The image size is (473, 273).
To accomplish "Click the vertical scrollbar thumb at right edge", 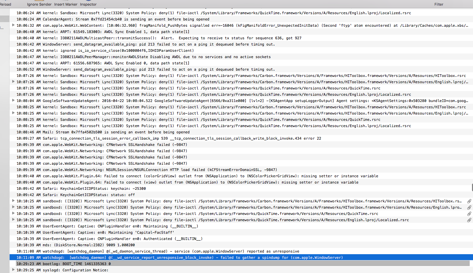I will (472, 188).
